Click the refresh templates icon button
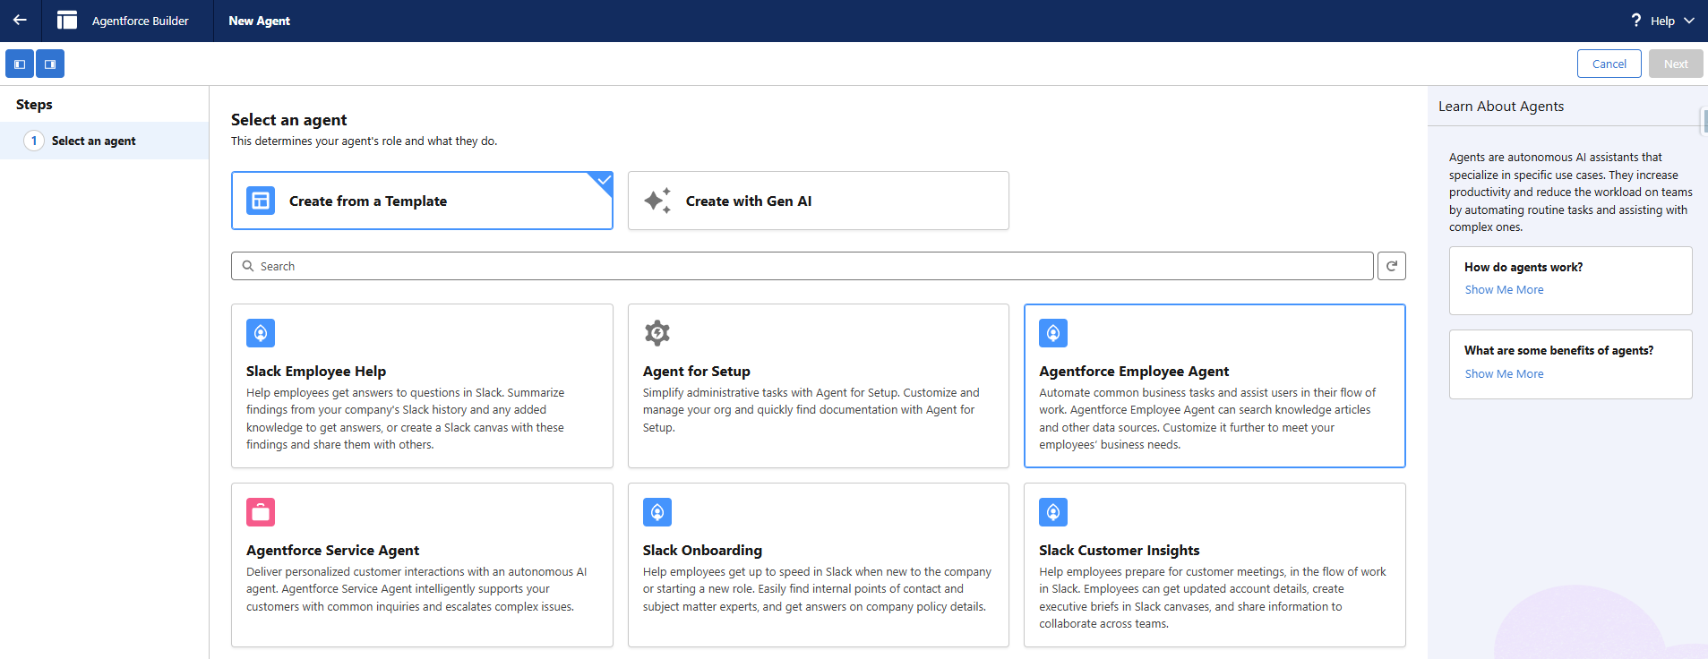Screen dimensions: 1708x659 tap(1391, 266)
